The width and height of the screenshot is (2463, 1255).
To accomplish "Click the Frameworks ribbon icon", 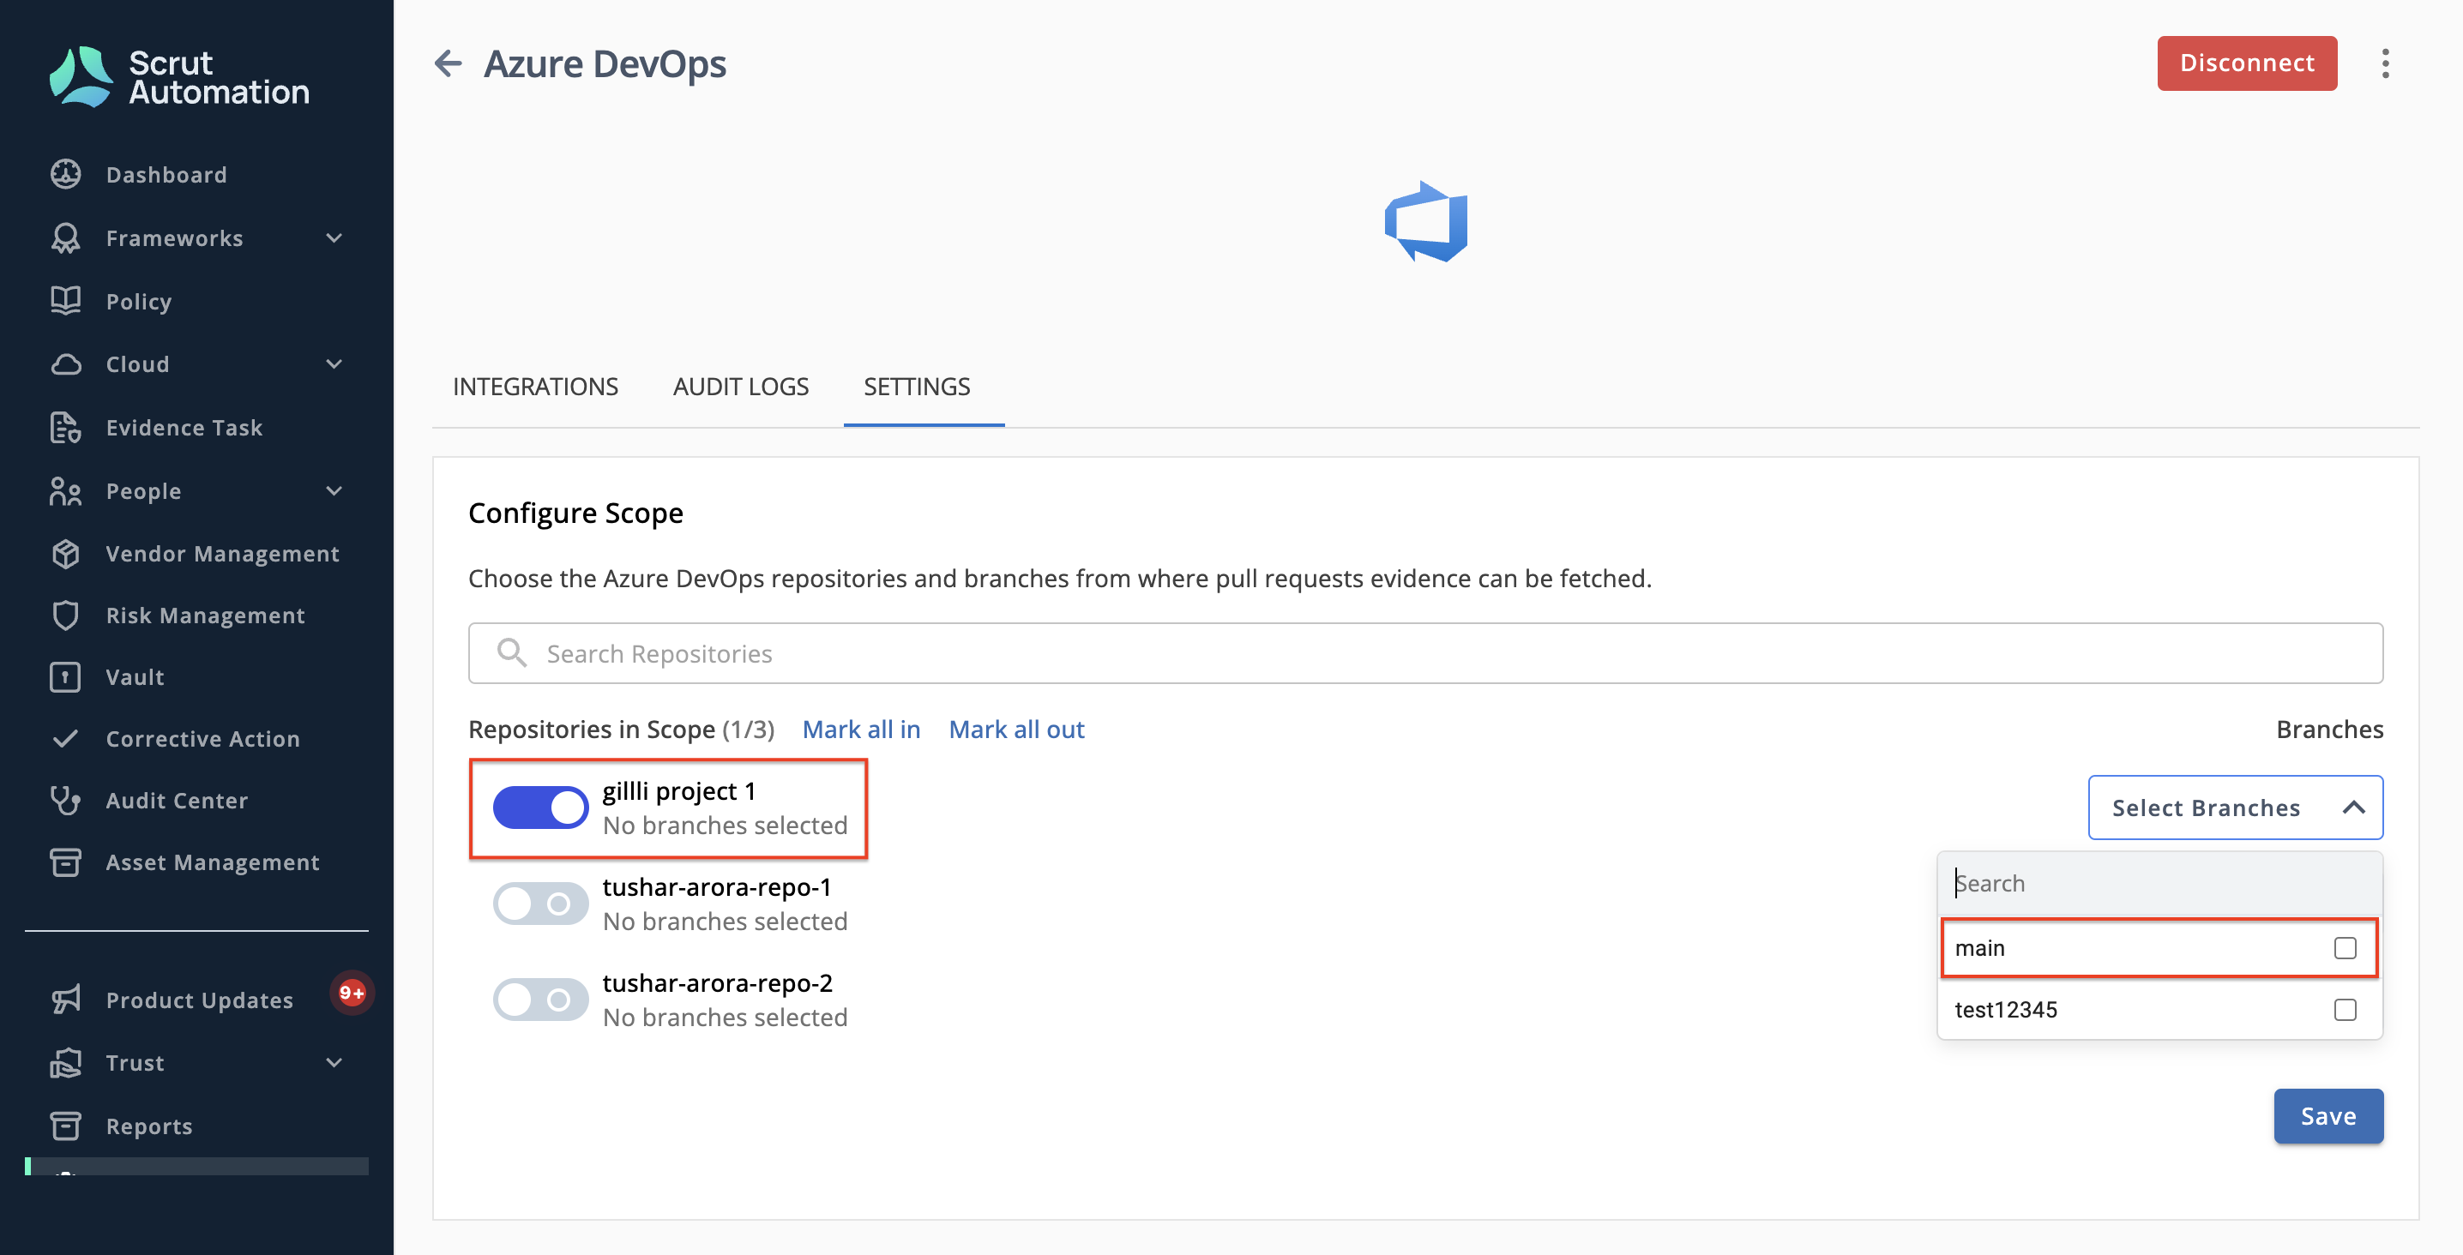I will 65,238.
